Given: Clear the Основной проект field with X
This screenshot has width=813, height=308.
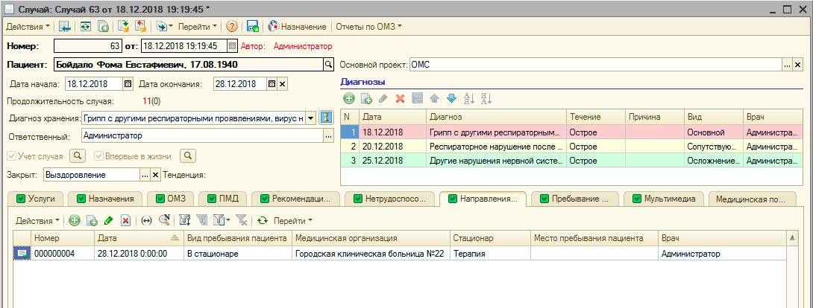Looking at the screenshot, I should click(x=798, y=65).
